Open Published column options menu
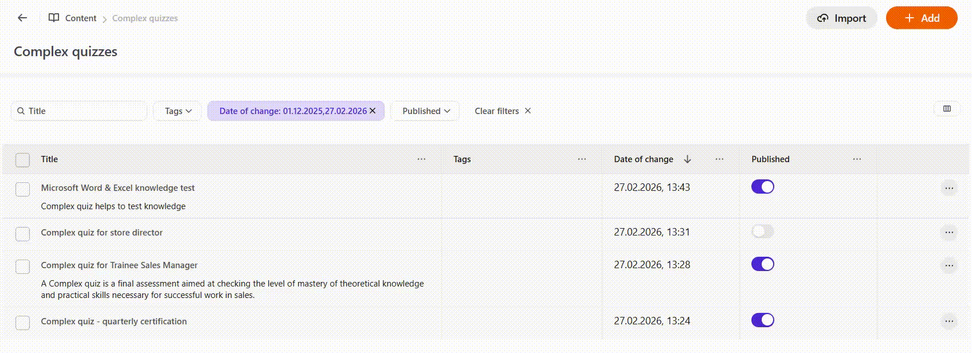This screenshot has width=972, height=353. 857,159
